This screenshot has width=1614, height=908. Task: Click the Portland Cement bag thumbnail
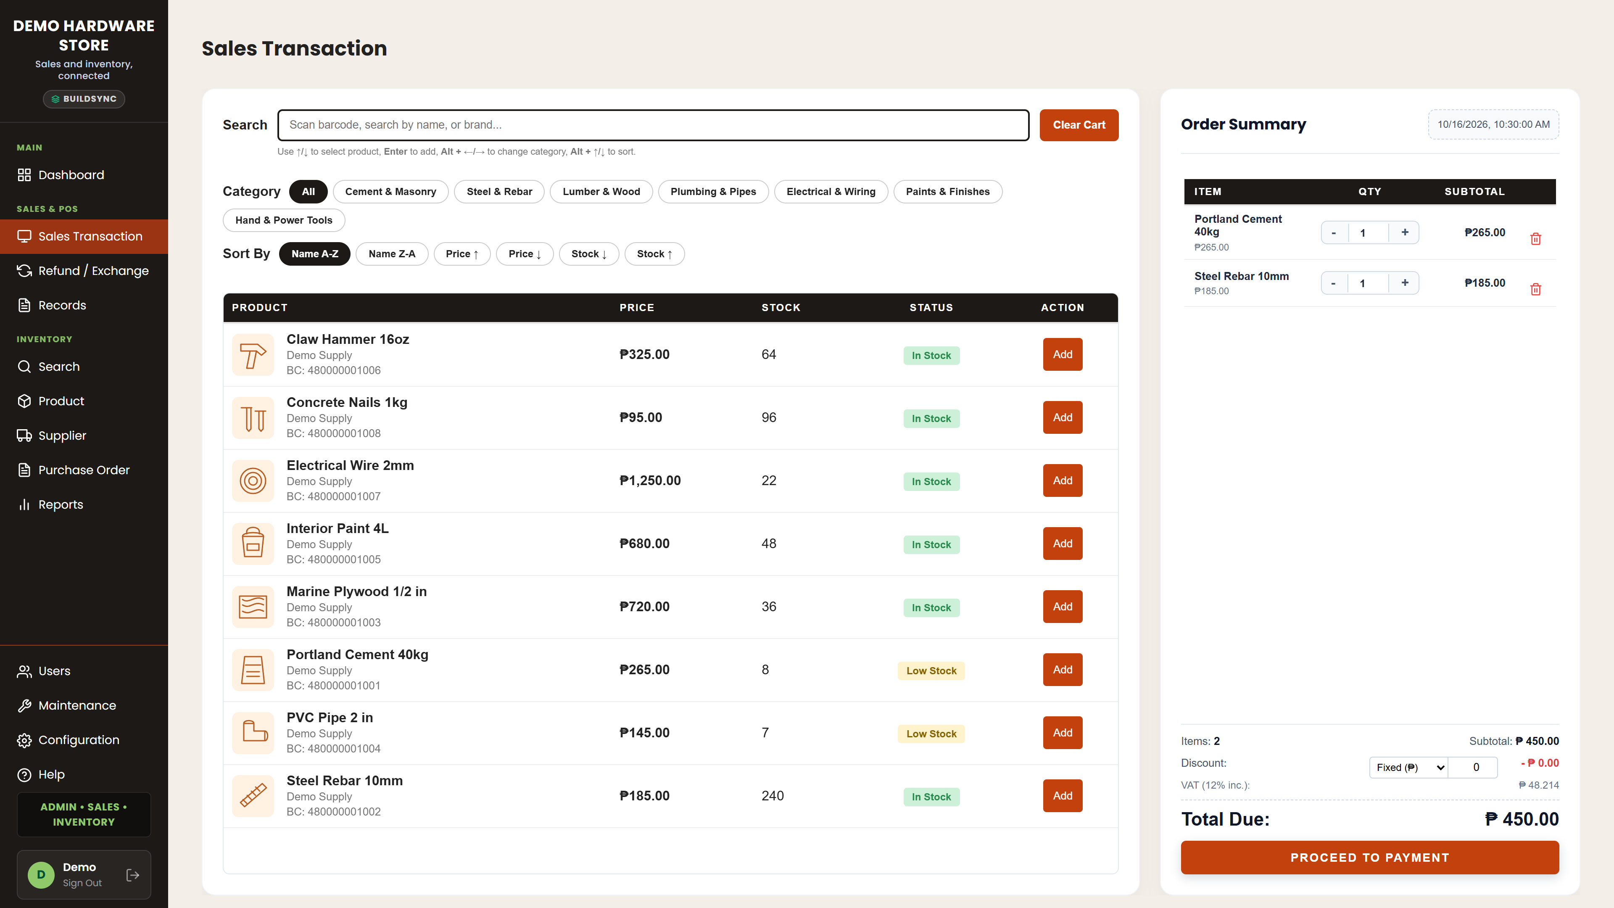tap(253, 670)
